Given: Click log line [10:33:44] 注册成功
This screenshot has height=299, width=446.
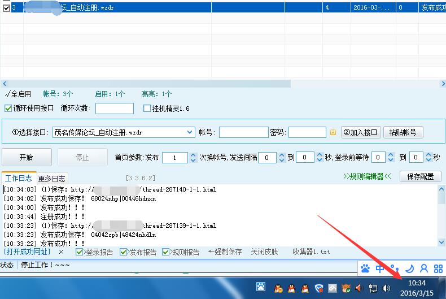Looking at the screenshot, I should [x=44, y=216].
